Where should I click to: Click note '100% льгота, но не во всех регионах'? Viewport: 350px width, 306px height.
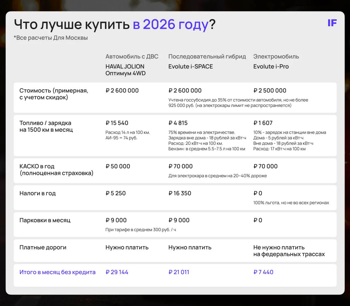coord(291,203)
